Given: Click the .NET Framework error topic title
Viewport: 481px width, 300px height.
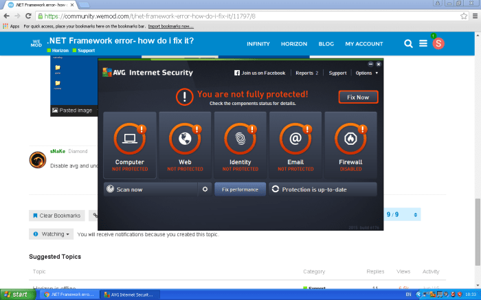Looking at the screenshot, I should tap(120, 41).
